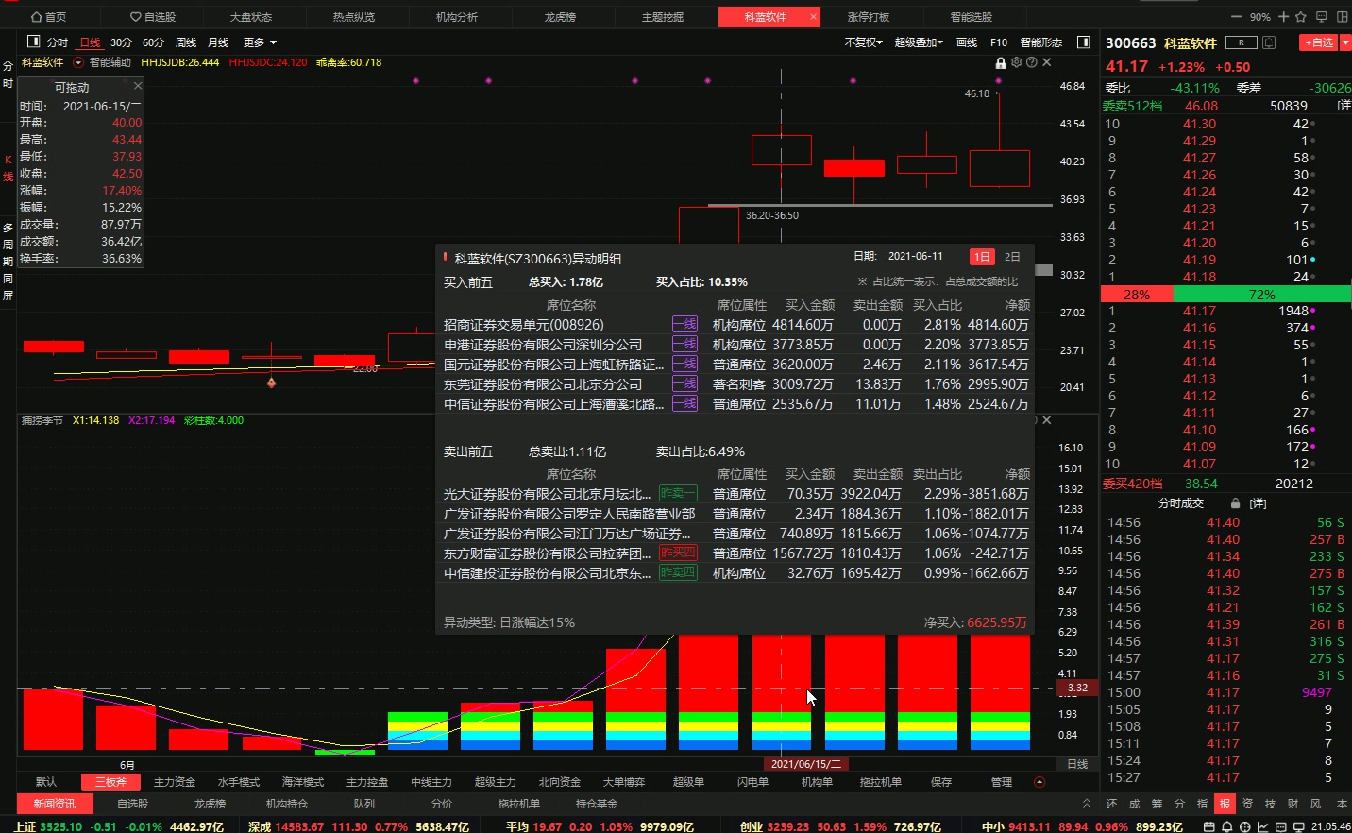Lock the main chart indicator
The width and height of the screenshot is (1352, 833).
(1001, 62)
